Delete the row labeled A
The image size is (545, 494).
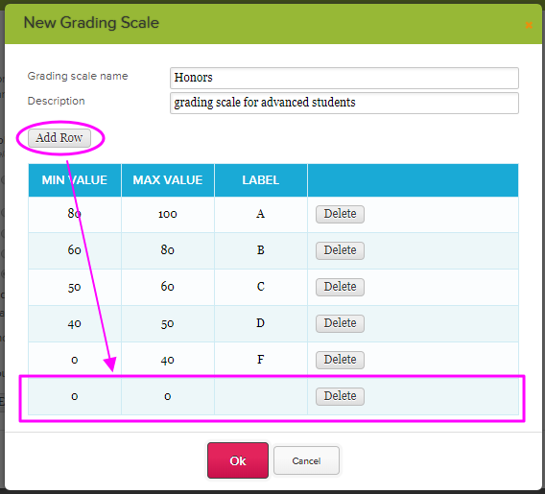[x=340, y=214]
